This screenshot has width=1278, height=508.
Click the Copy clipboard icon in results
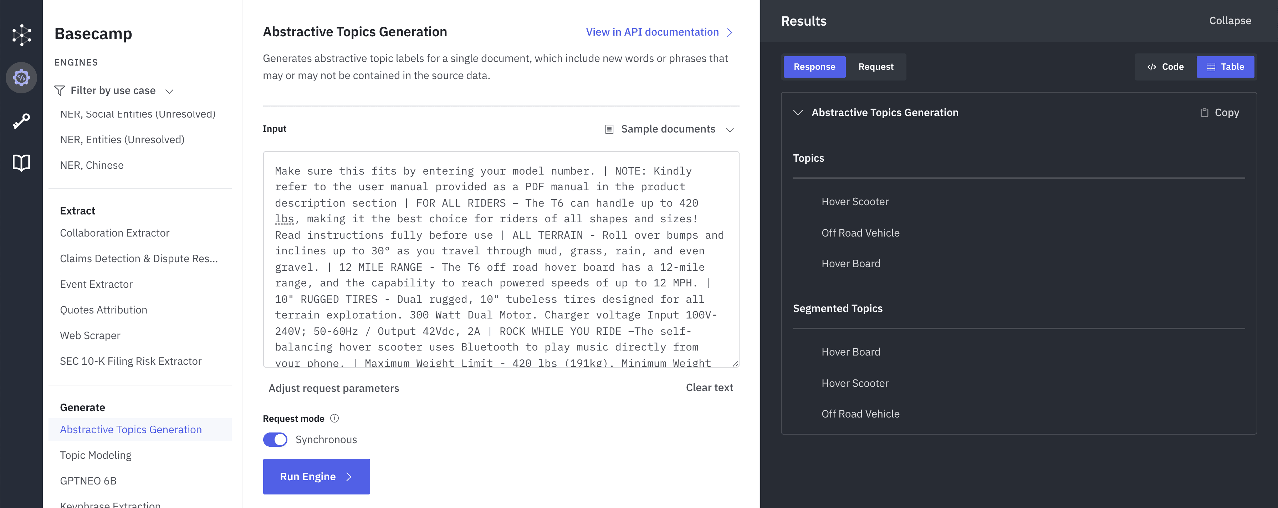click(x=1204, y=113)
